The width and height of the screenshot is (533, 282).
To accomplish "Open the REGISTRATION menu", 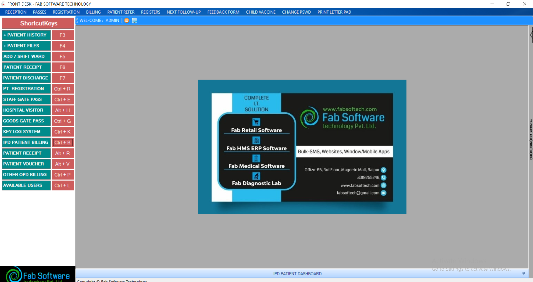I will (x=66, y=12).
